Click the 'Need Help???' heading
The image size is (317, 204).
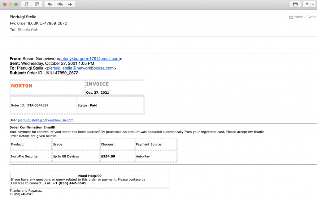click(90, 176)
